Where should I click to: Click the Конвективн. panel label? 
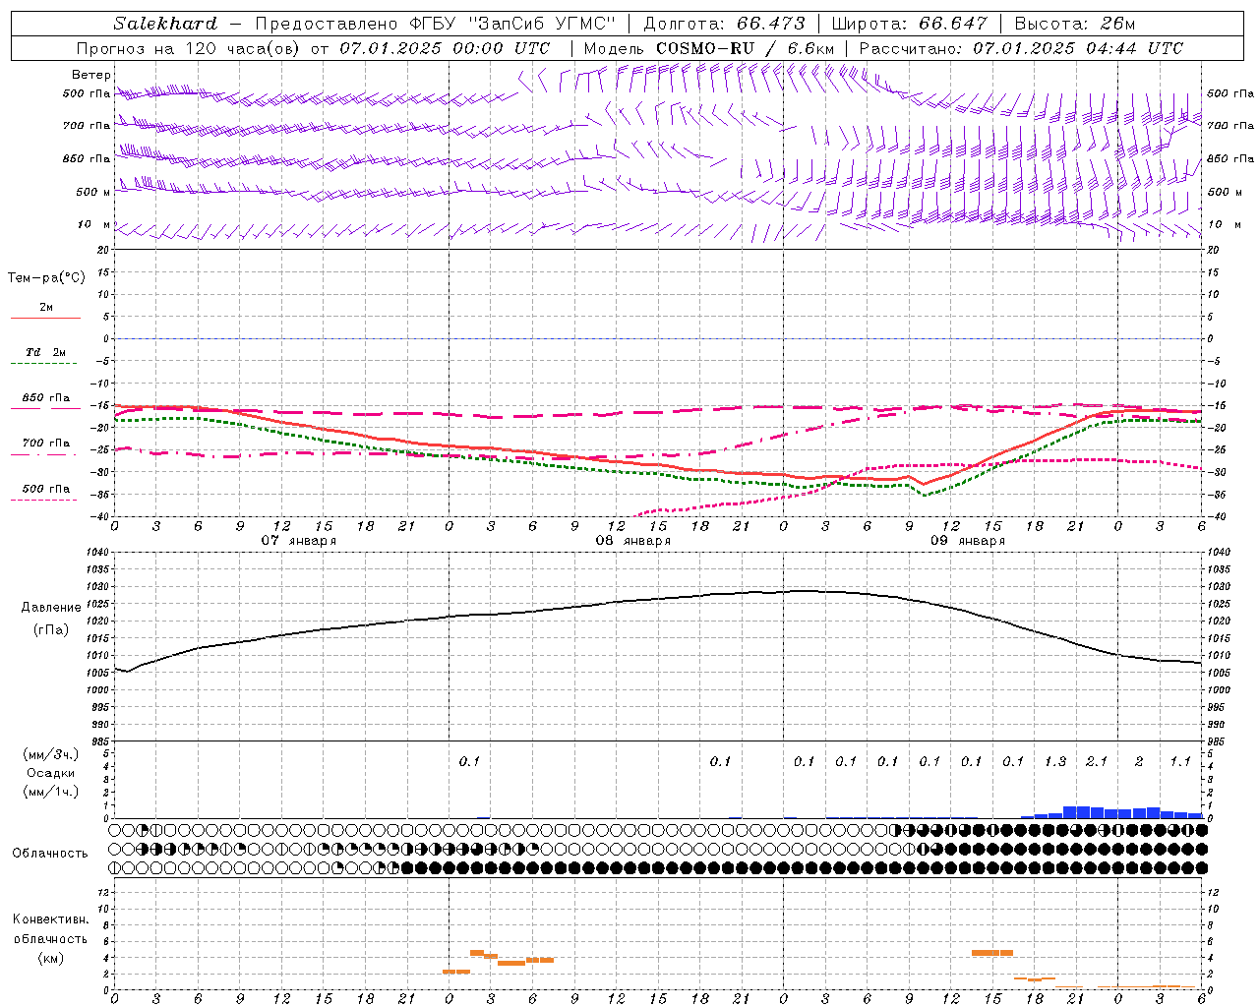[50, 919]
